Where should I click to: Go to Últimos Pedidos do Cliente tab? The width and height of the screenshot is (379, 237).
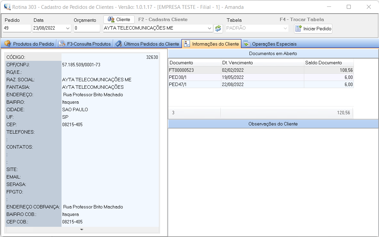coord(148,44)
